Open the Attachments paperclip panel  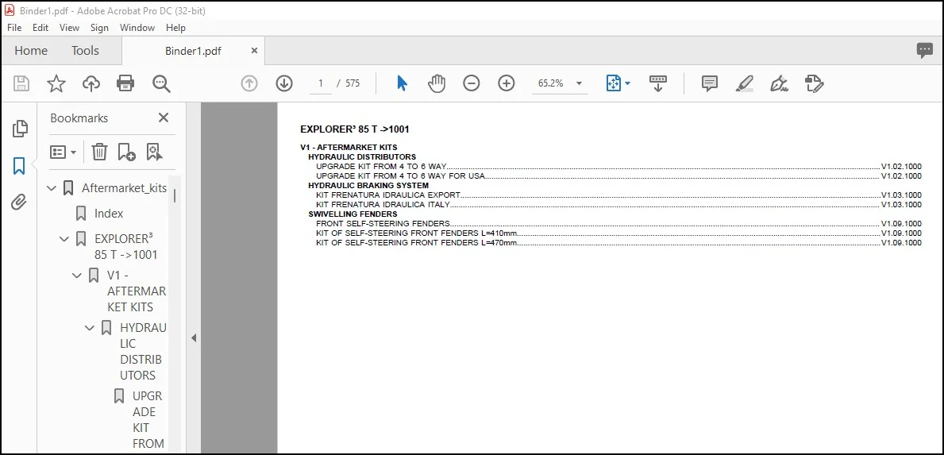[19, 202]
